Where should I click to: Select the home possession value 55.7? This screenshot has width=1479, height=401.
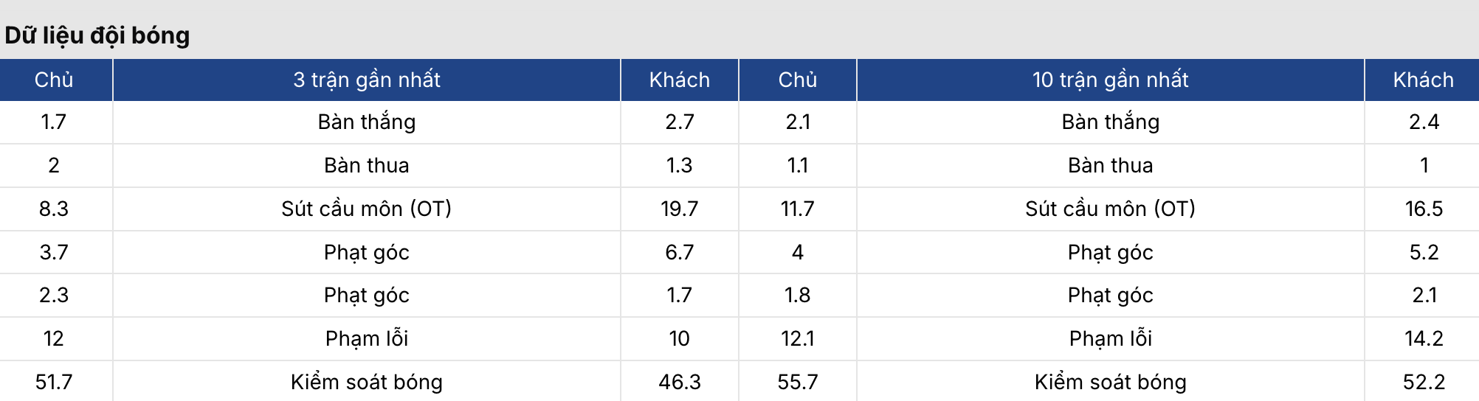point(797,382)
